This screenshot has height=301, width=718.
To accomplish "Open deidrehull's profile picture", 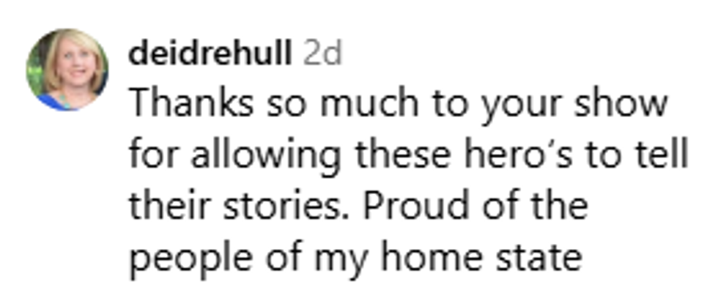I will [67, 70].
